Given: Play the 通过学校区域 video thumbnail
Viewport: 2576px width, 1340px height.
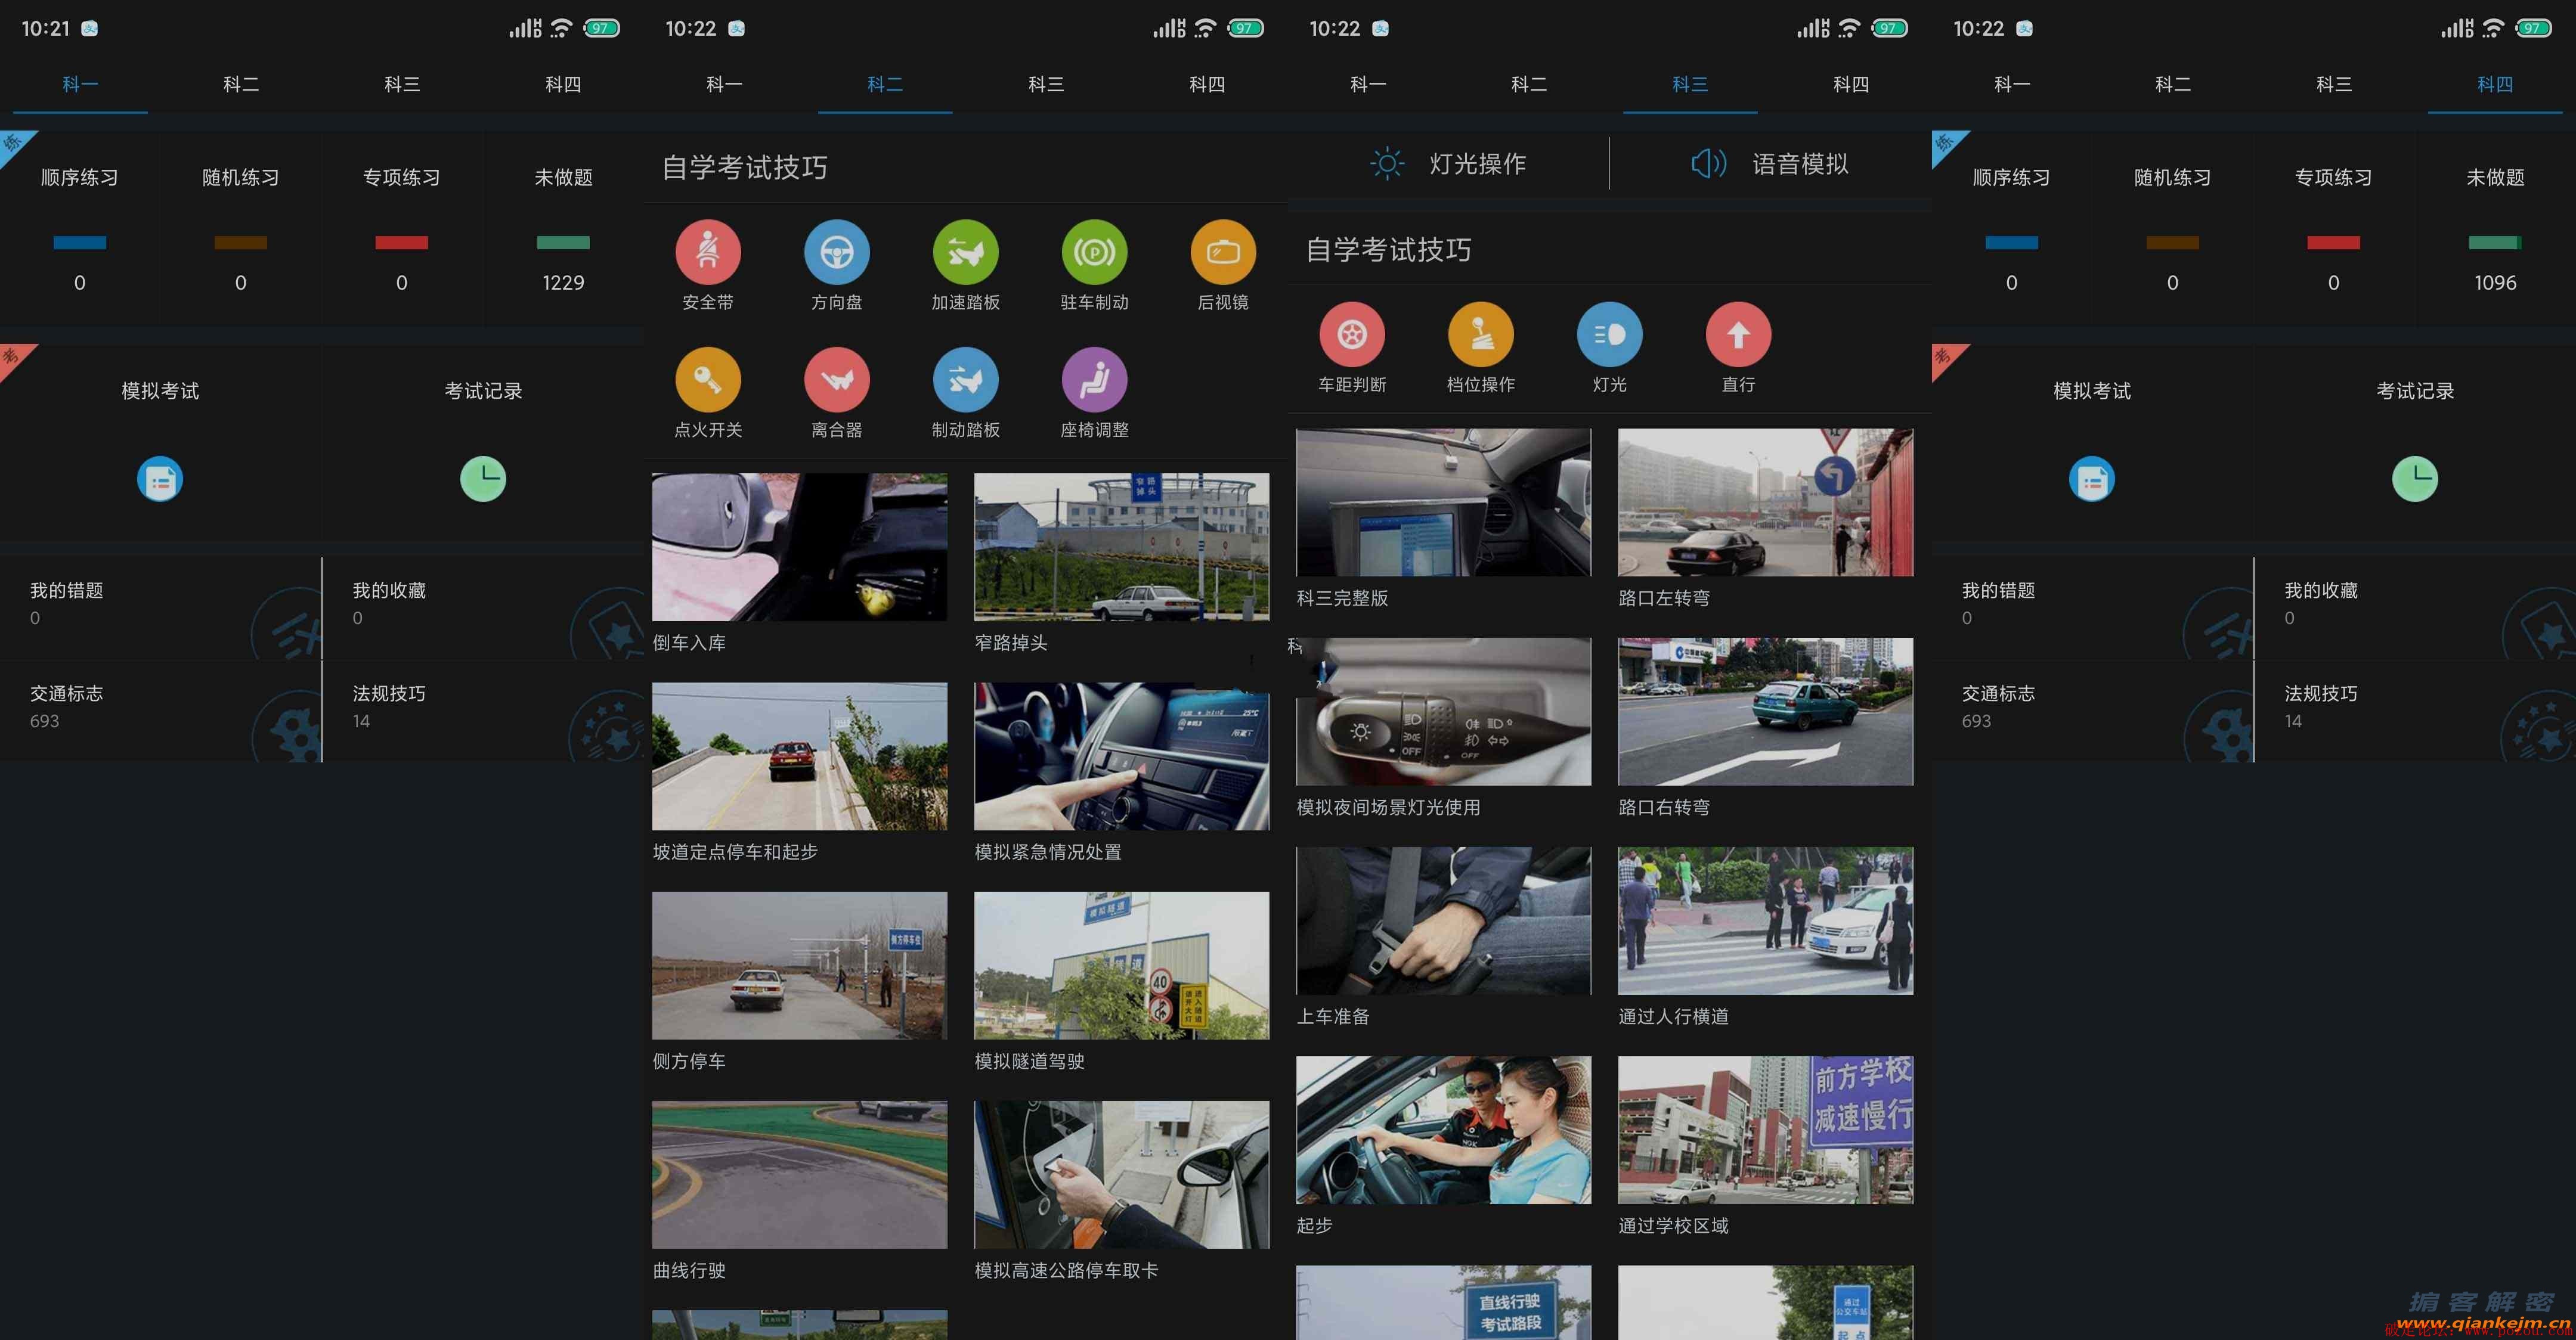Looking at the screenshot, I should click(1766, 1129).
